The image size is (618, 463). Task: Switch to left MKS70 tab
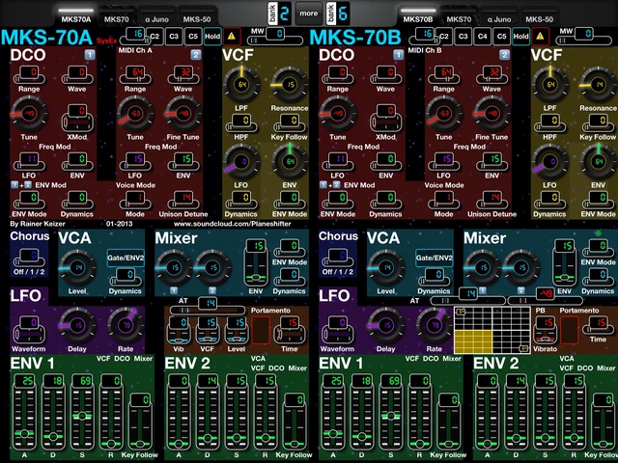(x=116, y=16)
